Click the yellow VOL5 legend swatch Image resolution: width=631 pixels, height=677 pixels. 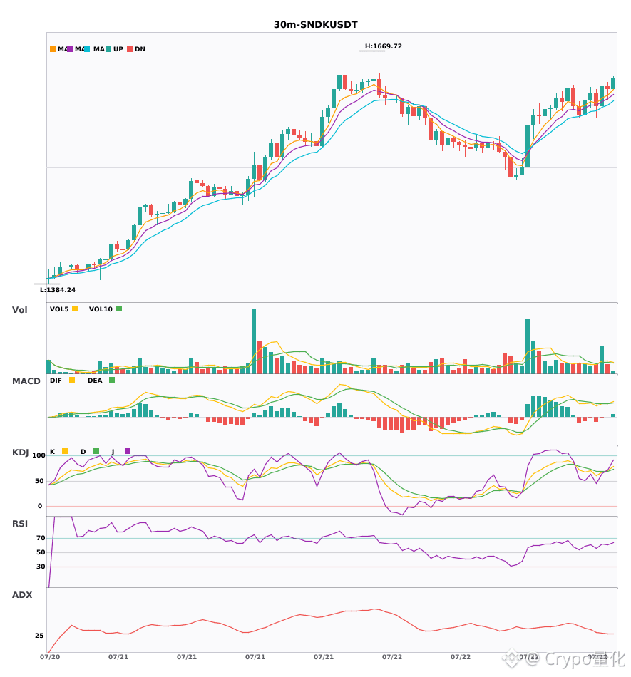point(75,309)
